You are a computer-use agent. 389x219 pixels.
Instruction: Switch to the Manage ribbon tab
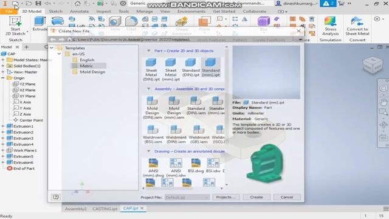145,12
